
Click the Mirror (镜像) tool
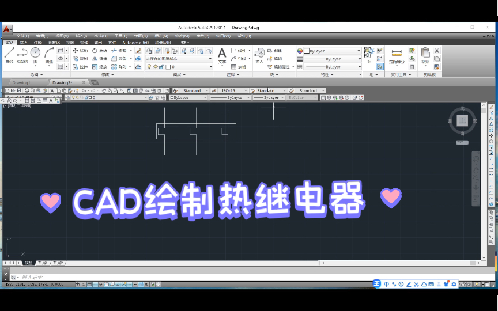pyautogui.click(x=100, y=59)
